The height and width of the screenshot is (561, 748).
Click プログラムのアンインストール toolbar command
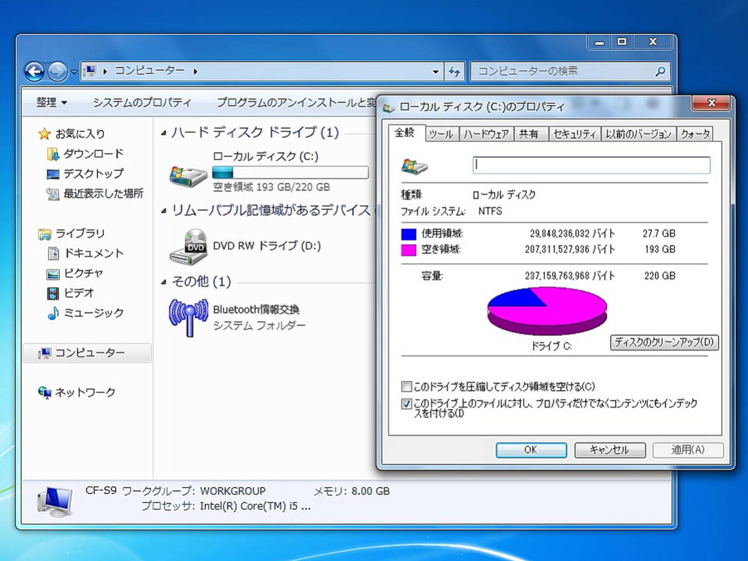[x=295, y=102]
